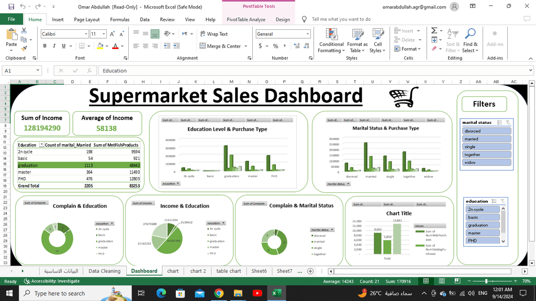Click the AutoSum sigma icon
Image resolution: width=536 pixels, height=301 pixels.
point(434,31)
